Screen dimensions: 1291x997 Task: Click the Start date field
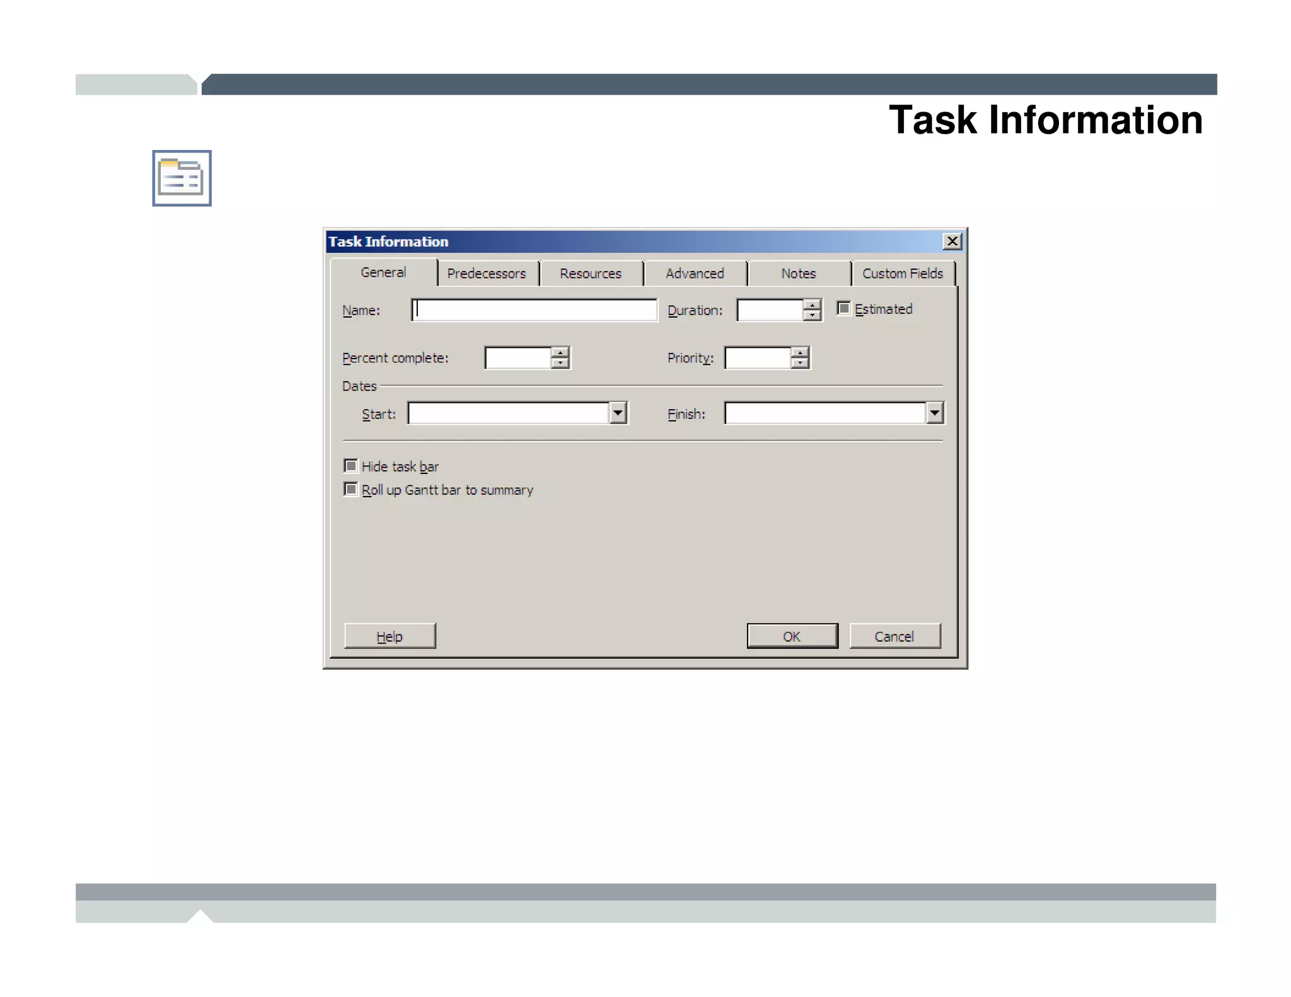point(509,413)
